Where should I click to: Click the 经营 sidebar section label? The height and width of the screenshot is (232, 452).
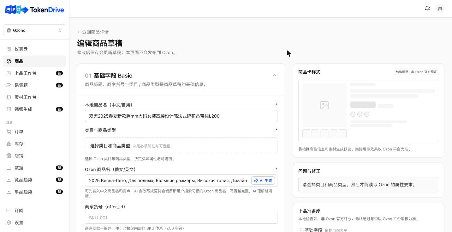pos(9,122)
